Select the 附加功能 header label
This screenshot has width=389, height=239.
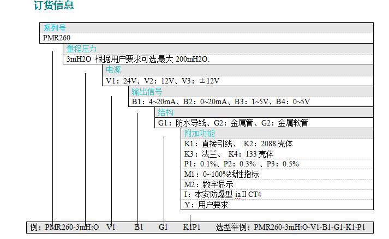(x=199, y=133)
